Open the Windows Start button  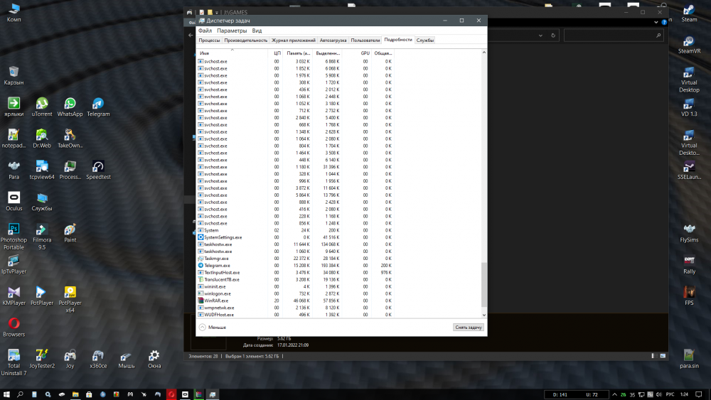coord(6,394)
